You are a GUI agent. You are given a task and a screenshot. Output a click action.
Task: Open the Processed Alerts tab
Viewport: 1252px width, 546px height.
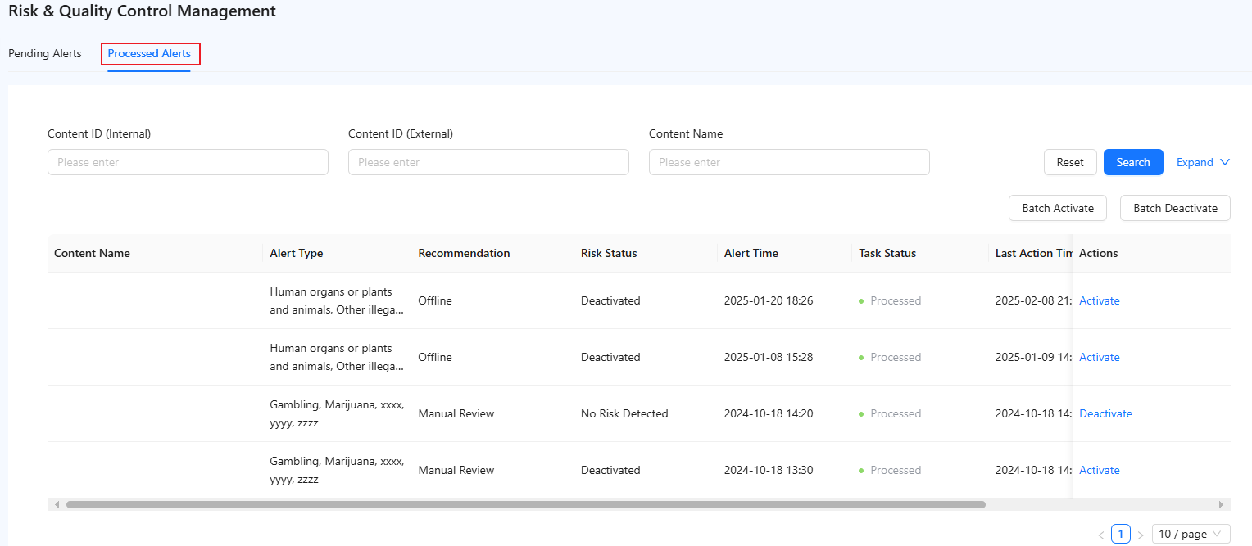click(x=149, y=54)
